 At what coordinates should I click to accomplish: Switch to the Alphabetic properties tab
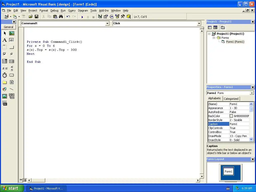[214, 98]
